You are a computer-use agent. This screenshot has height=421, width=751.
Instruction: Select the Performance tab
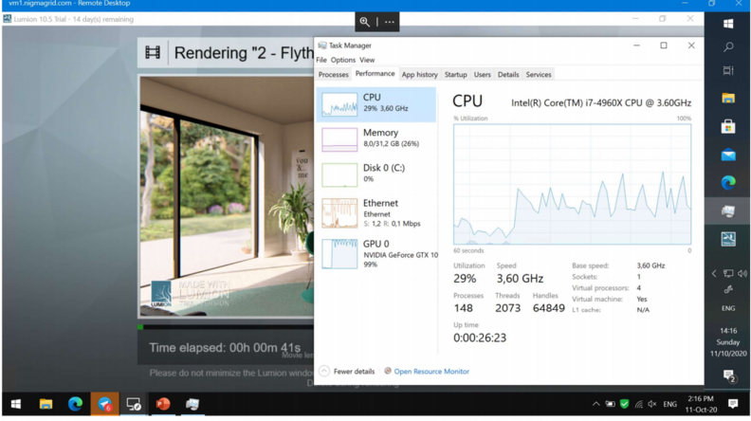pyautogui.click(x=375, y=74)
